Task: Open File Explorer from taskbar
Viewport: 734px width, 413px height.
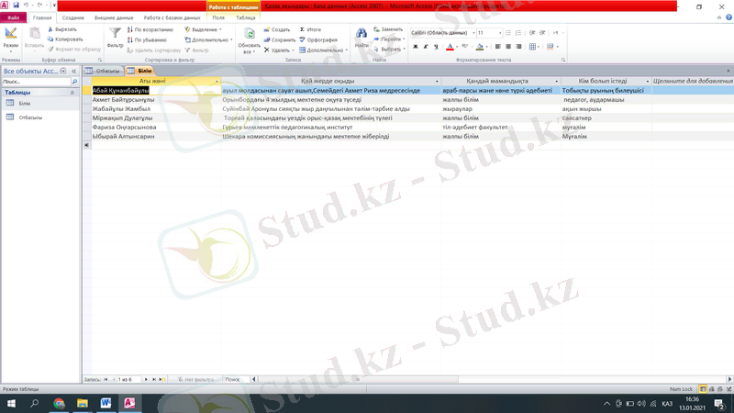Action: (83, 403)
